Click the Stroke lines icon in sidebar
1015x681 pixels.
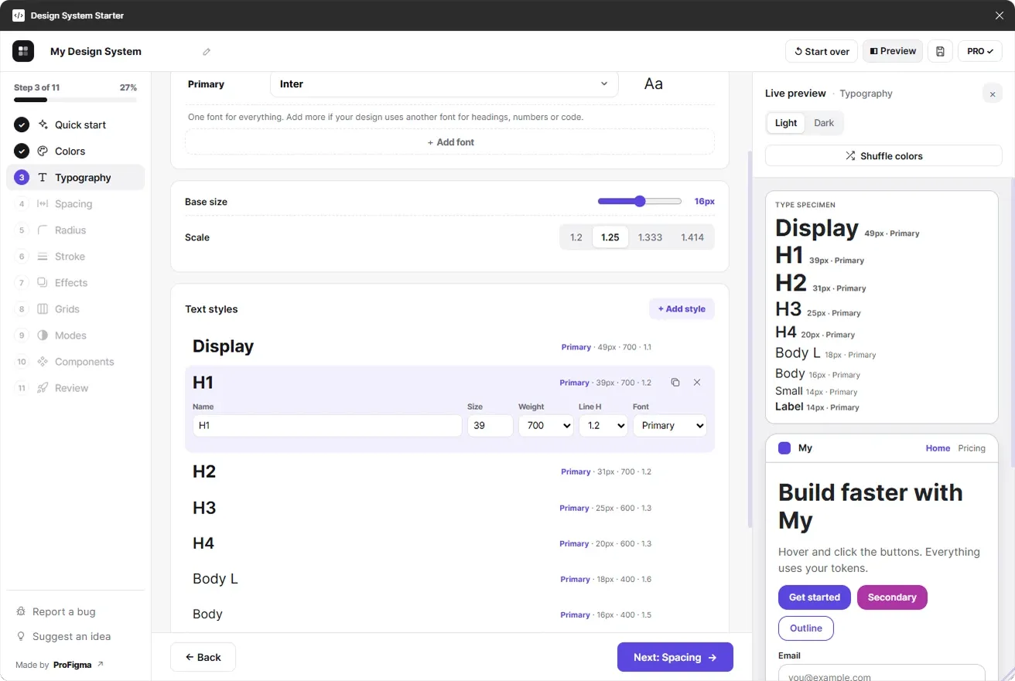[43, 256]
